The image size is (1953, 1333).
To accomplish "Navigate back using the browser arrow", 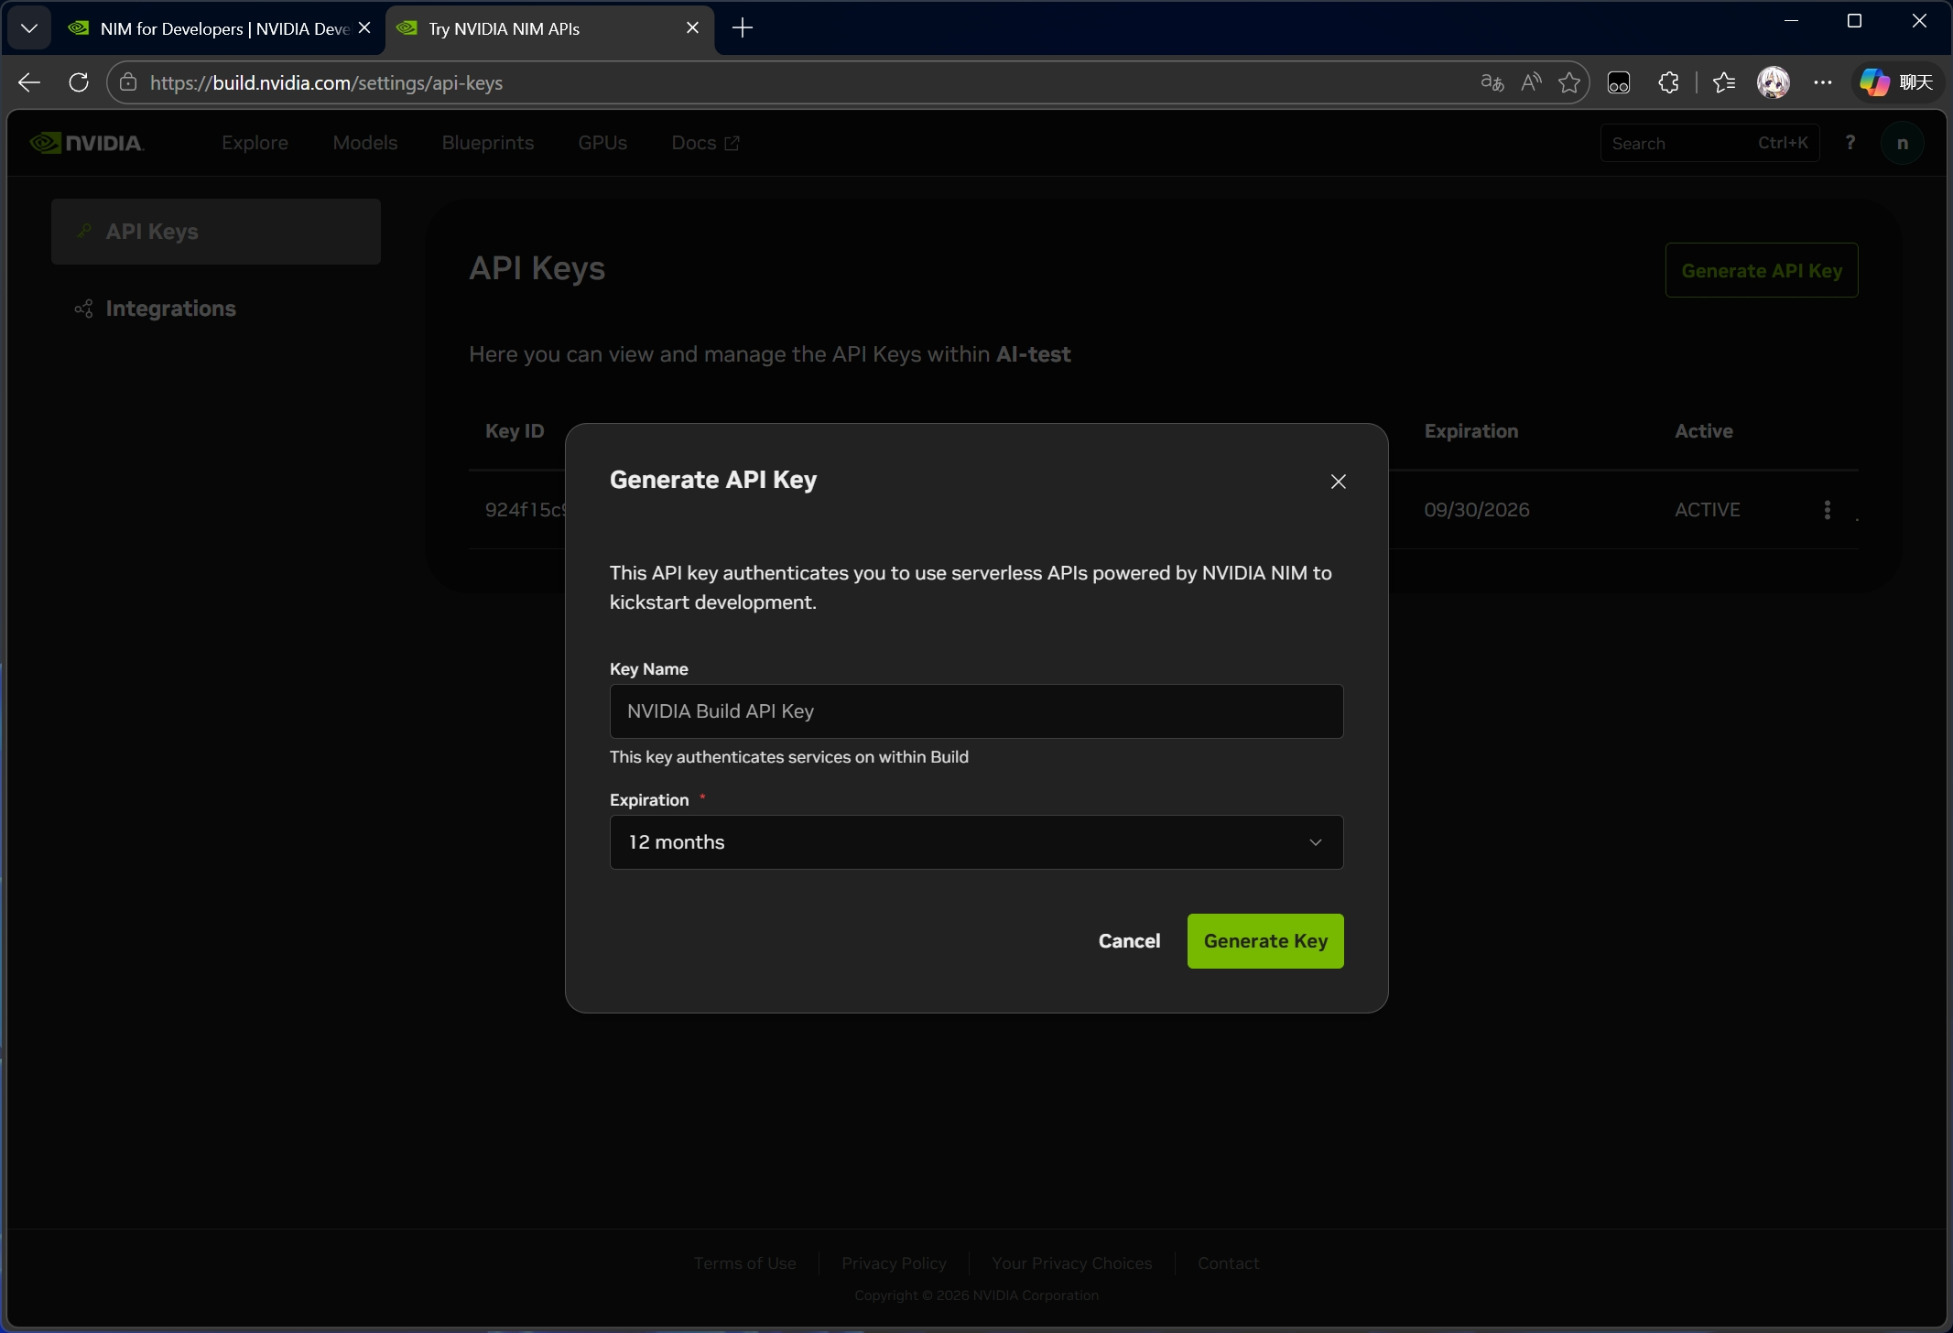I will coord(28,82).
